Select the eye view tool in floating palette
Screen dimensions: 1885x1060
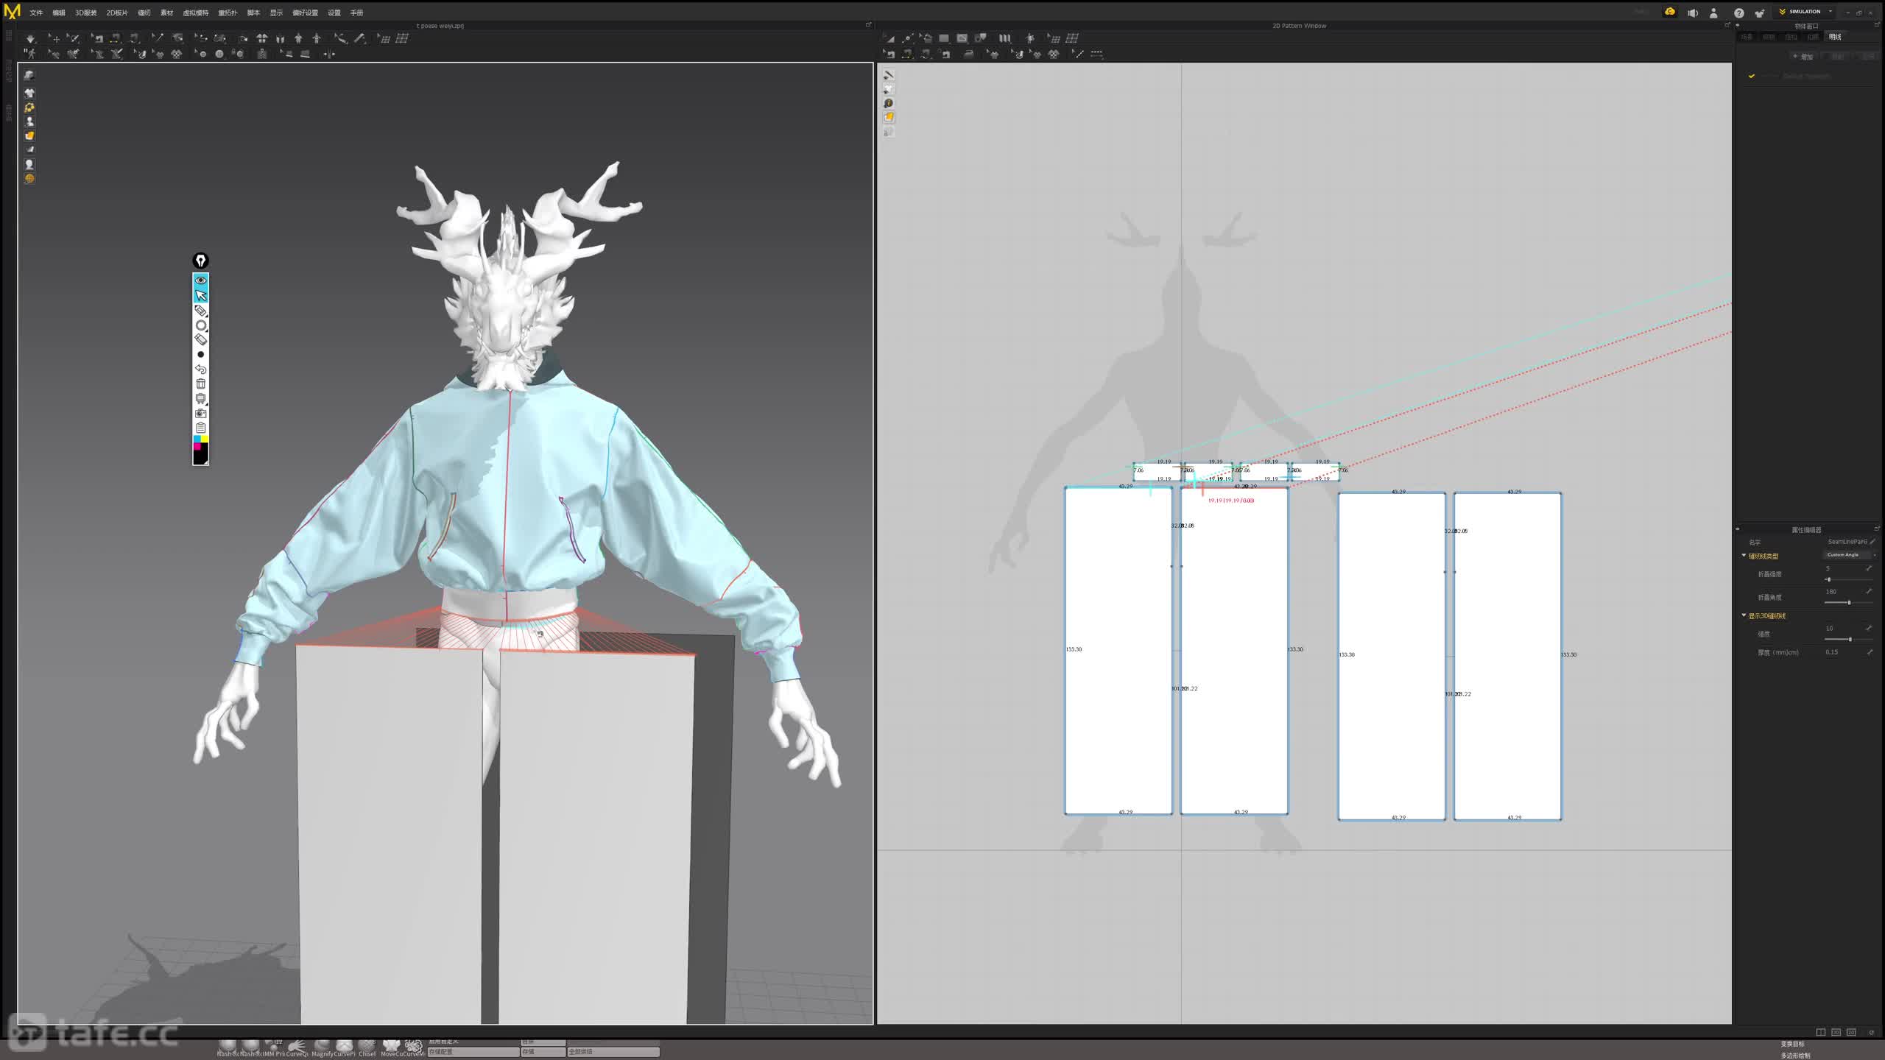[x=200, y=280]
